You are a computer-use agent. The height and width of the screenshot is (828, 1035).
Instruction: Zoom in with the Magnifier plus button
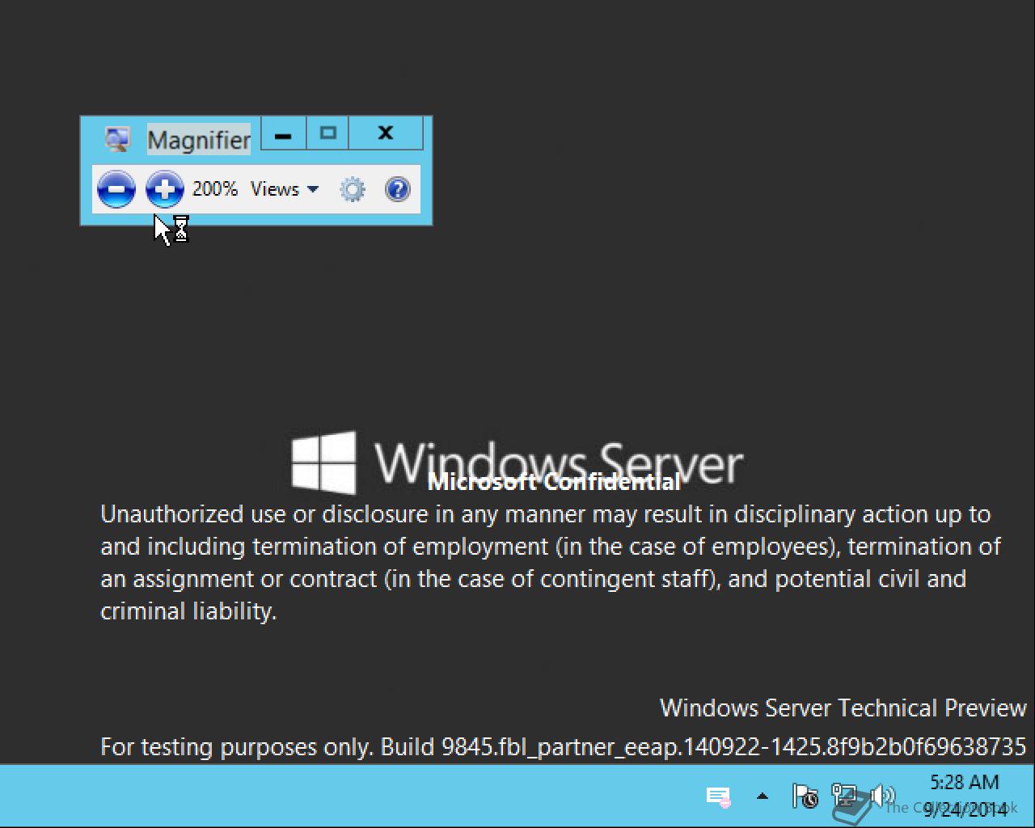(164, 189)
